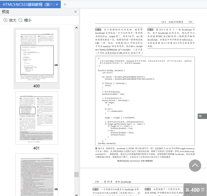Click the 图 19.1.3 figure caption
The image size is (207, 196).
pos(145,153)
